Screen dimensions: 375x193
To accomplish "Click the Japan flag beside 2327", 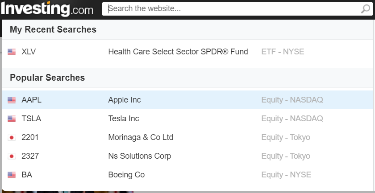I will tap(12, 156).
